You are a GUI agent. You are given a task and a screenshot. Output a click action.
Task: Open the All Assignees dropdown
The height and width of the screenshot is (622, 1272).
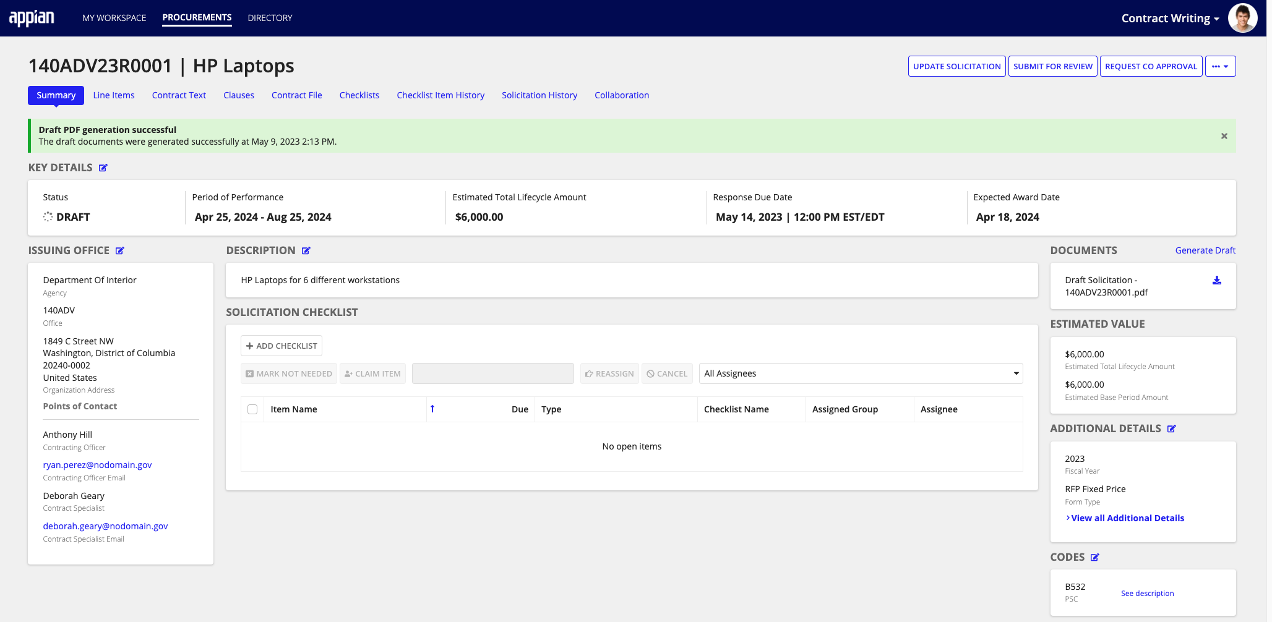coord(861,373)
